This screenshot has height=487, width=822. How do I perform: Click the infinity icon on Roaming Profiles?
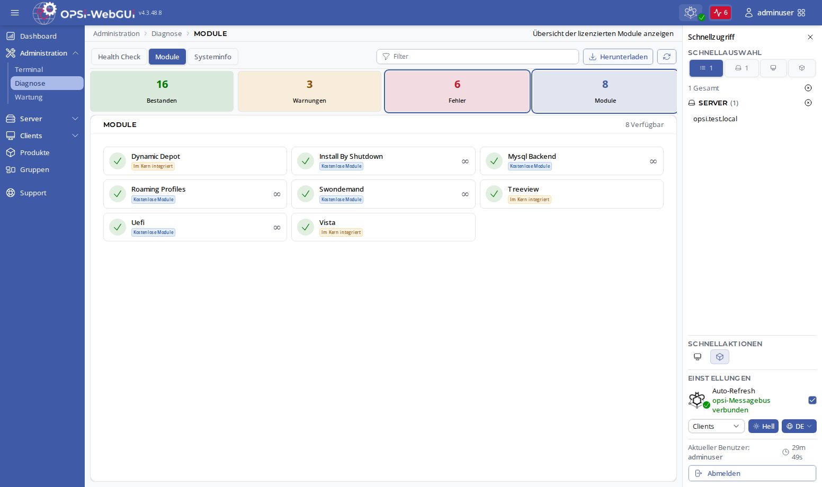click(x=277, y=194)
